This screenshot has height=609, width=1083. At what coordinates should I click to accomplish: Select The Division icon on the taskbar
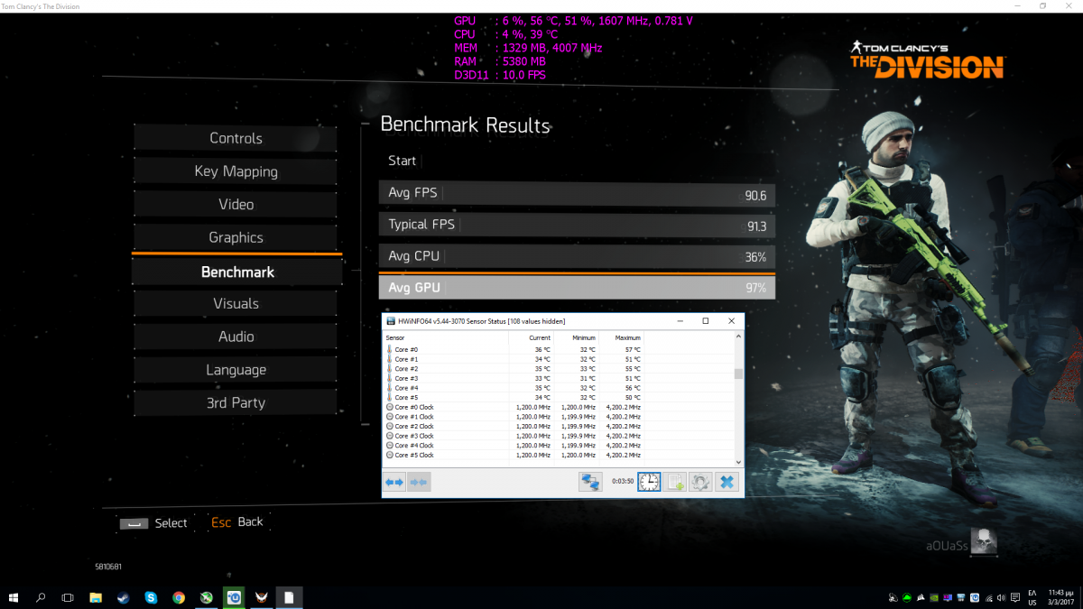tap(262, 597)
